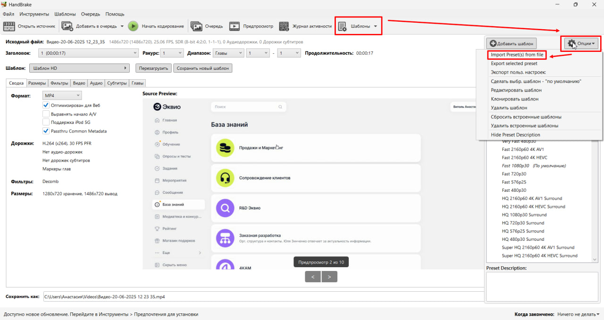The height and width of the screenshot is (320, 604).
Task: Click the Предпросмотр filmstrip icon in the toolbar
Action: point(235,26)
